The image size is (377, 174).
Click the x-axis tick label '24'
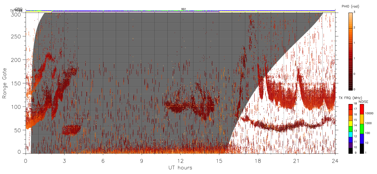pyautogui.click(x=335, y=161)
